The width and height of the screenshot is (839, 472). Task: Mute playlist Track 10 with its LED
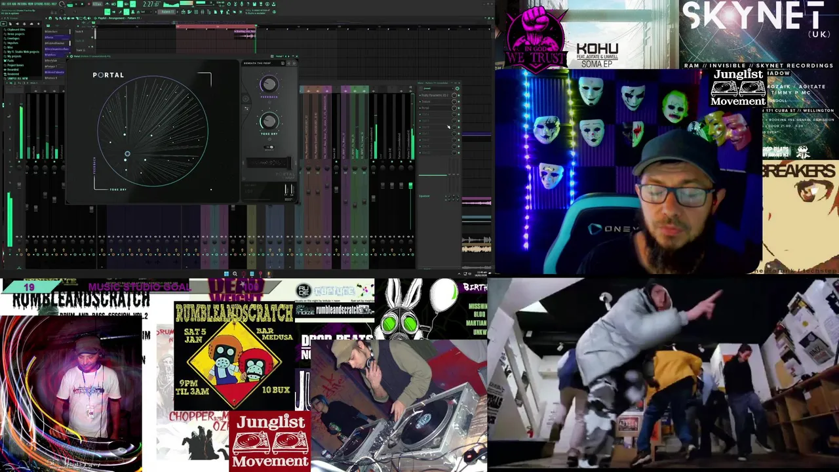(x=92, y=47)
